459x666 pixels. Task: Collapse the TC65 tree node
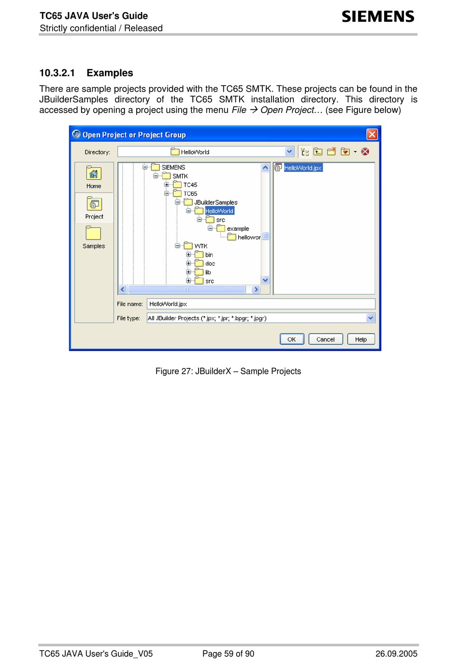[166, 193]
